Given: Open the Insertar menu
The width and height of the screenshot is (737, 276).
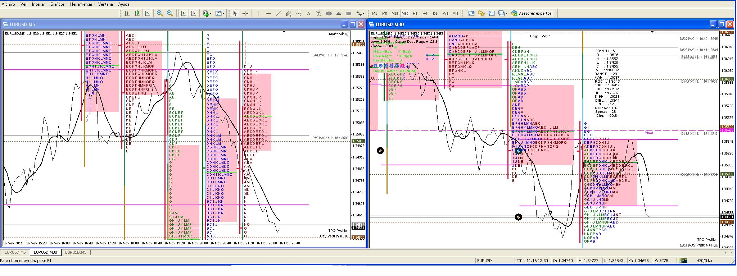Looking at the screenshot, I should 39,4.
